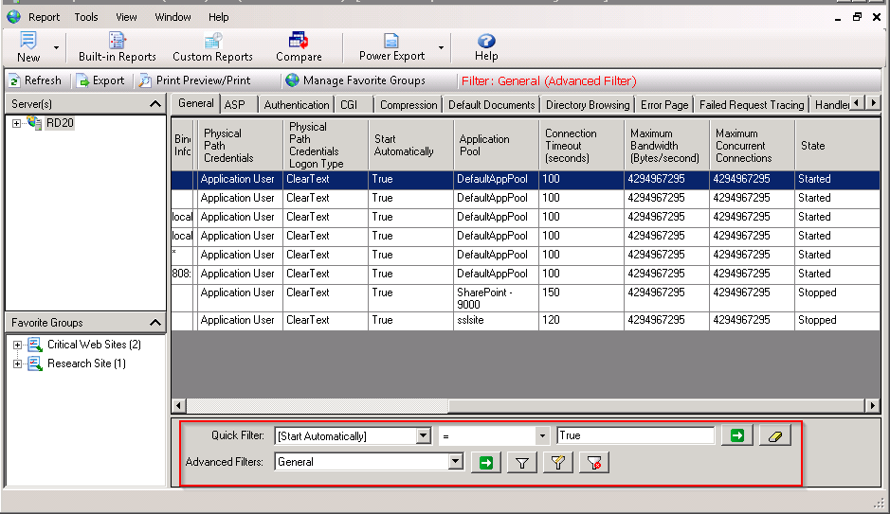Viewport: 890px width, 514px height.
Task: Click the Power Export icon
Action: [391, 42]
